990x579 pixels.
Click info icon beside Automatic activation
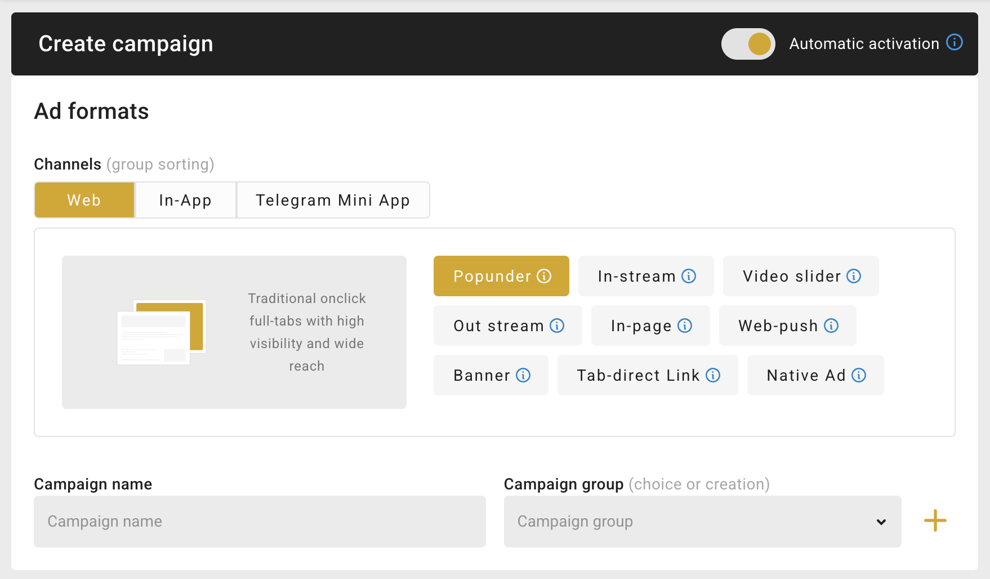point(954,42)
